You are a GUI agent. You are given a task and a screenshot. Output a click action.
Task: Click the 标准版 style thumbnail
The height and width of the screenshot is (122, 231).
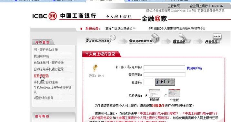[x=154, y=93]
